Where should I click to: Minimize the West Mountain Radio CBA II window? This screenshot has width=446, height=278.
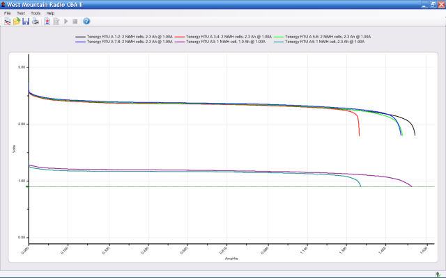tap(424, 5)
